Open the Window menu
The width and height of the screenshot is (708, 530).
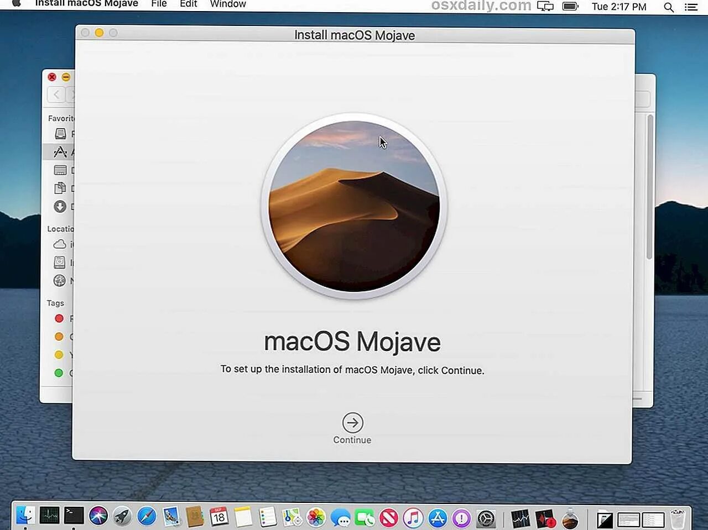pos(228,4)
